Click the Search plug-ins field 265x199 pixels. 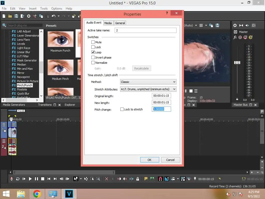click(25, 25)
